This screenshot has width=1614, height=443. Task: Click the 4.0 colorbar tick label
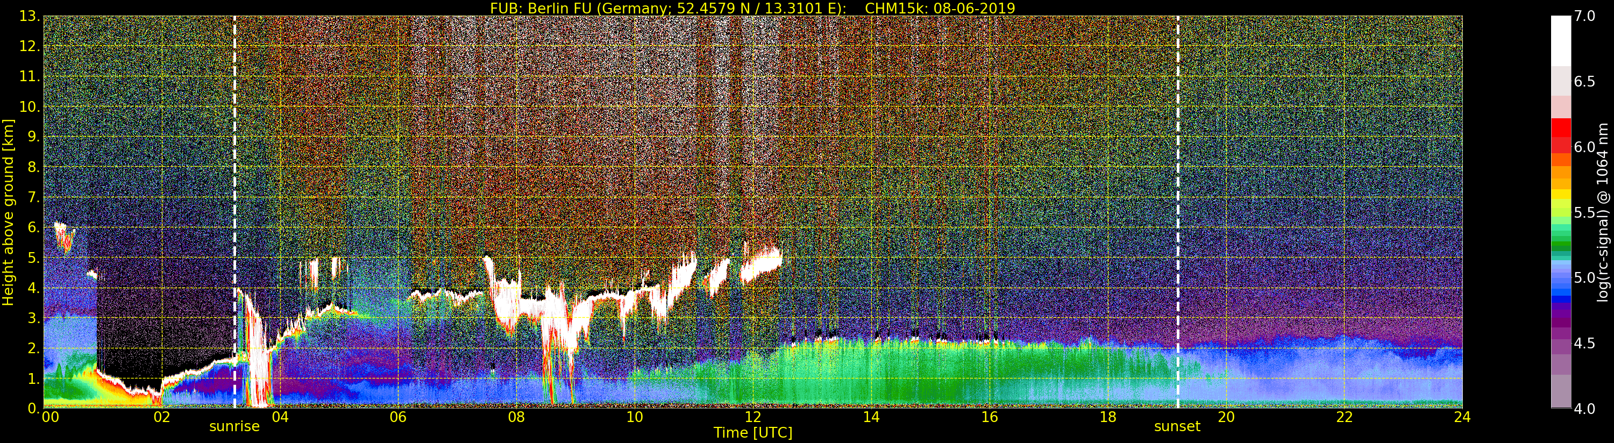click(1584, 409)
